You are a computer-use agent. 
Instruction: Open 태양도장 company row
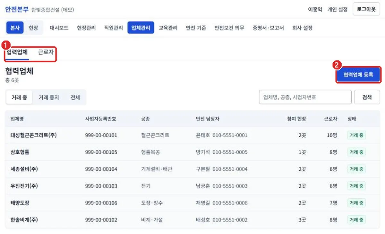click(x=193, y=203)
